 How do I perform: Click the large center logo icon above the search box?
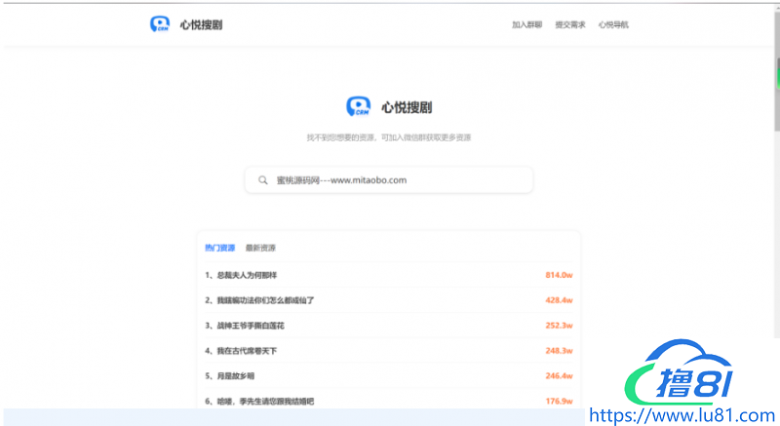point(358,106)
